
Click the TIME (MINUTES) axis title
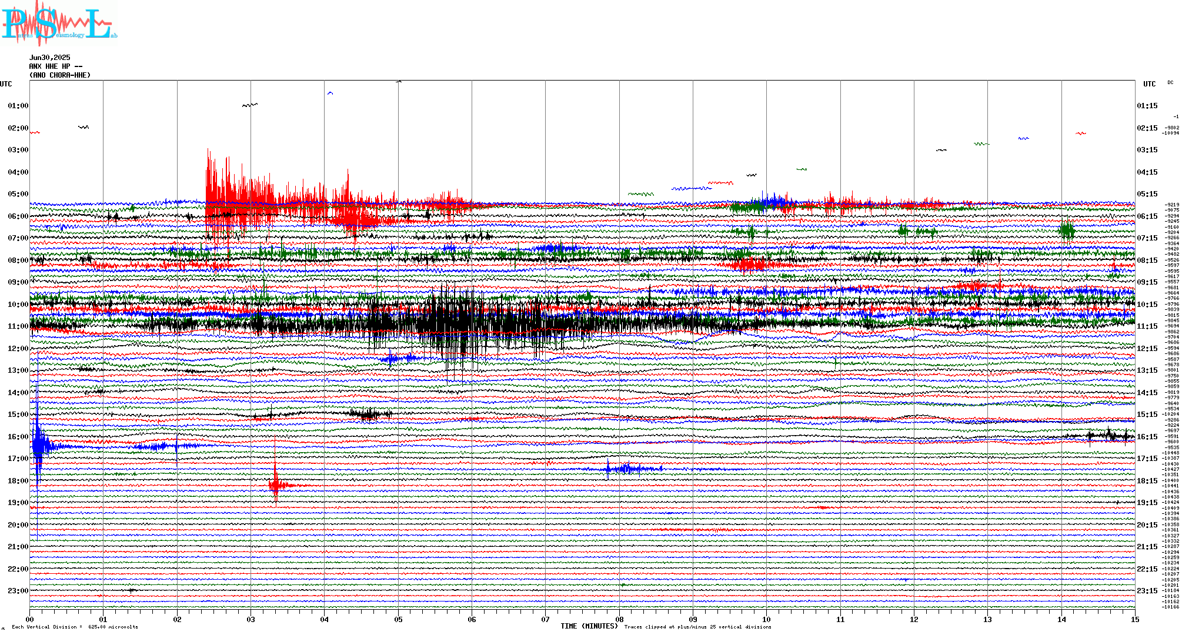point(589,626)
